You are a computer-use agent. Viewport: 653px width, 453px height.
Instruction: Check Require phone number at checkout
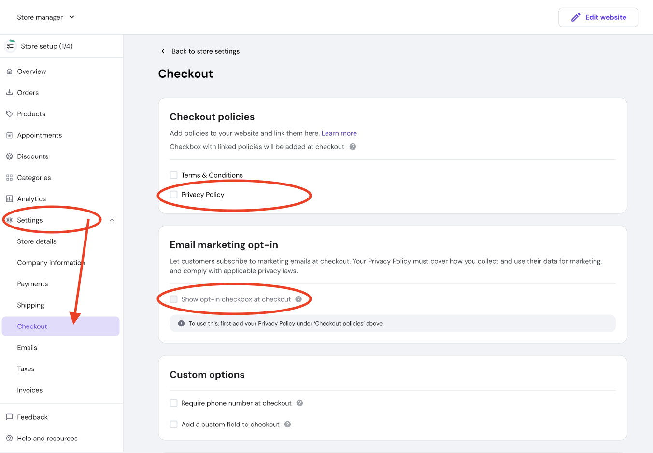pos(174,403)
